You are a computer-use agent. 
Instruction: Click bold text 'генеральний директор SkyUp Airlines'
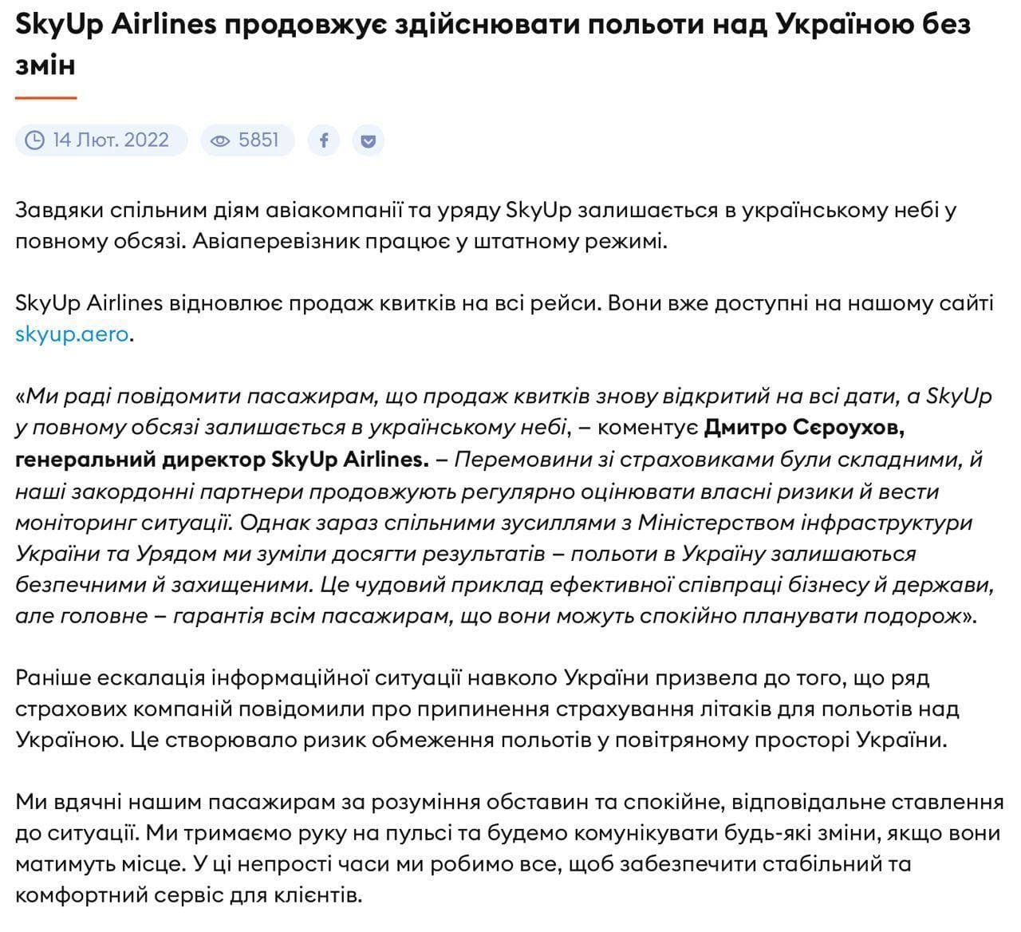[221, 459]
